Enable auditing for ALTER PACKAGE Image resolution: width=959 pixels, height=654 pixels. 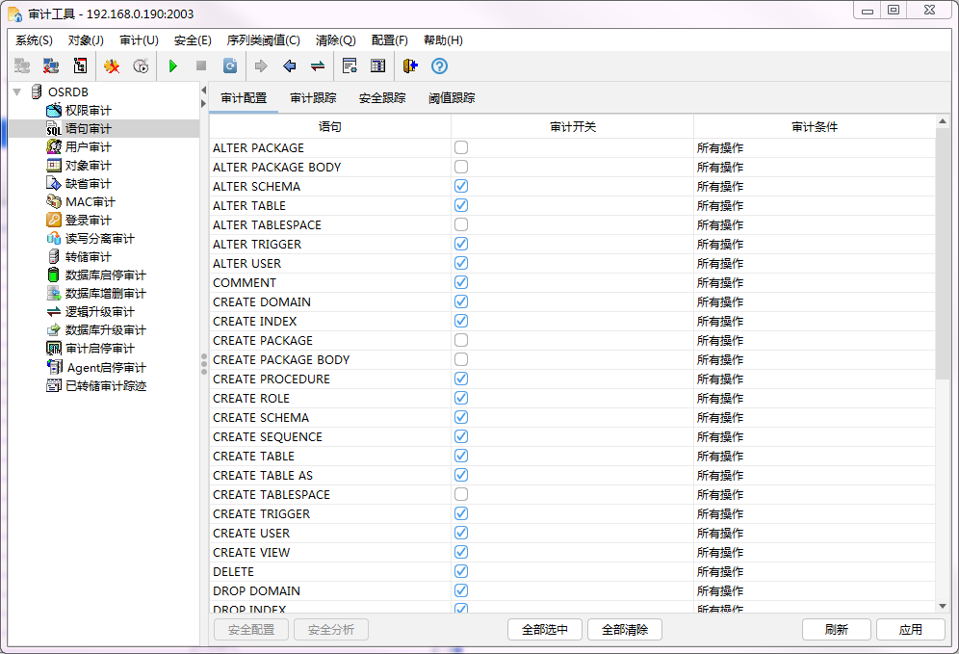(x=461, y=148)
